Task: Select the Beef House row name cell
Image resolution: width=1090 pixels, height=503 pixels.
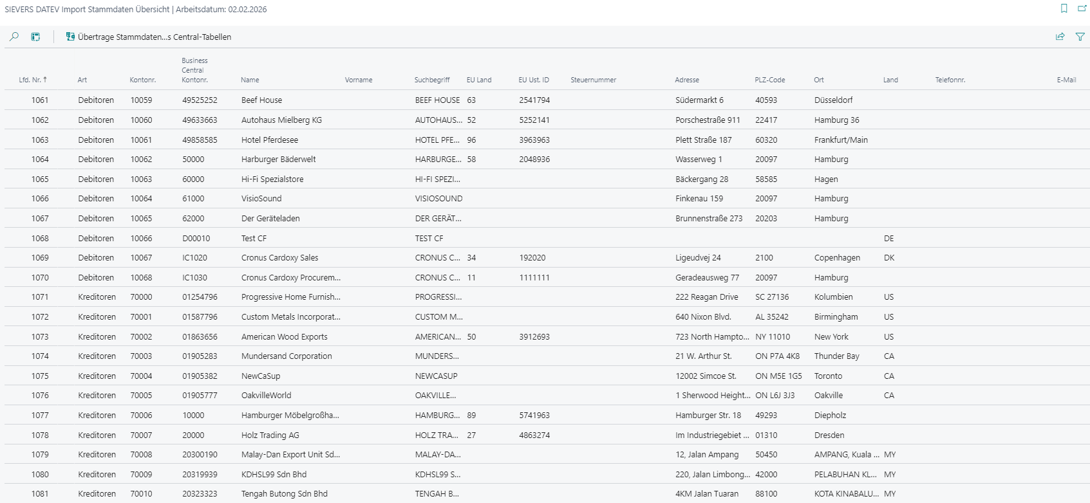Action: coord(261,100)
